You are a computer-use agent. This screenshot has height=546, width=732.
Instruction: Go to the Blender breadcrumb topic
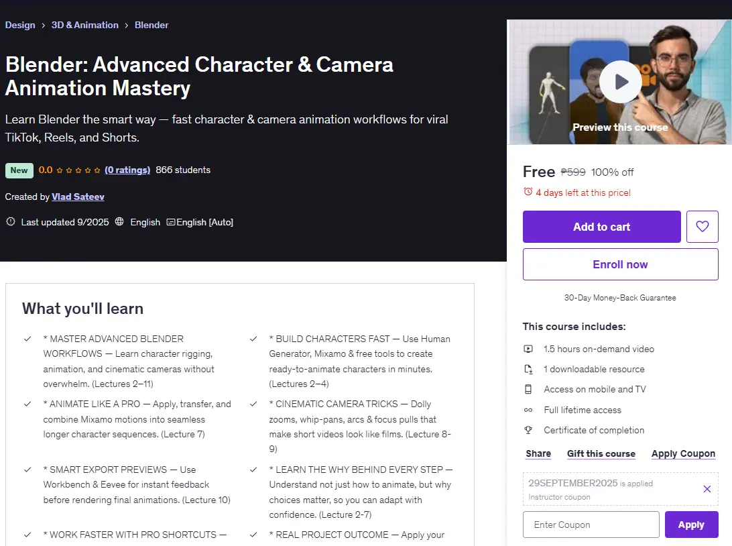coord(151,25)
